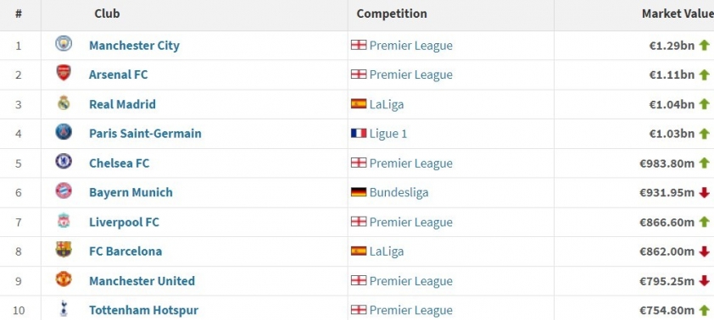Click the Spanish flag beside FC Barcelona's LaLiga
Viewport: 714px width, 320px height.
tap(359, 251)
